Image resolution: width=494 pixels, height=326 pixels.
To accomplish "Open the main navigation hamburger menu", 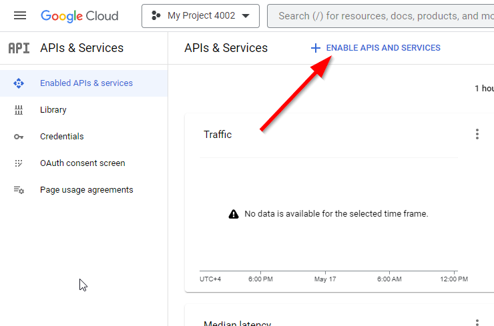I will [20, 15].
